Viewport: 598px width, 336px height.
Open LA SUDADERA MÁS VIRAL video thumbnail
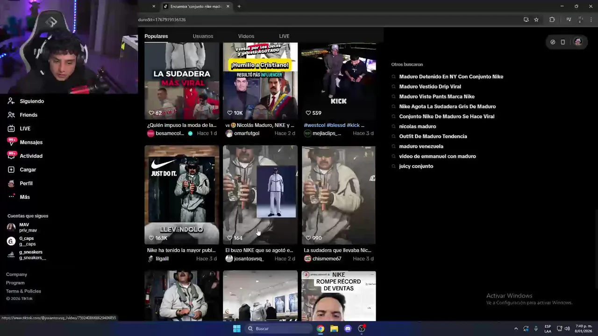[182, 81]
